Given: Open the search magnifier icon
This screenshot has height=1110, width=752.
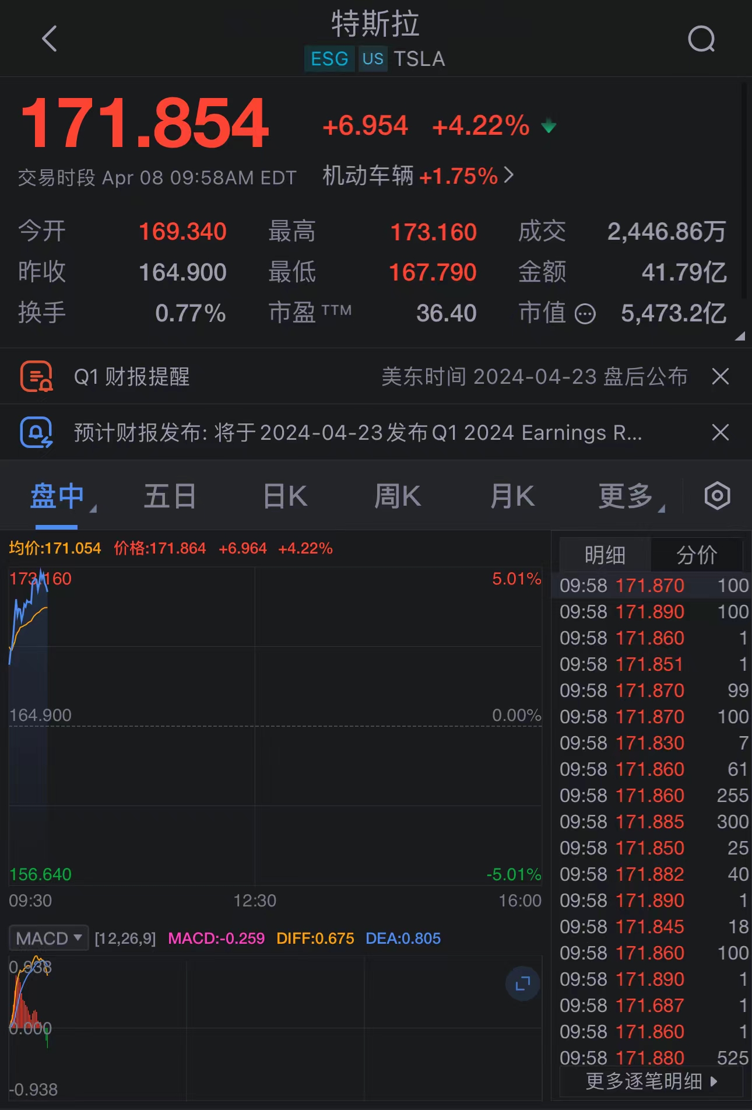Looking at the screenshot, I should tap(701, 39).
